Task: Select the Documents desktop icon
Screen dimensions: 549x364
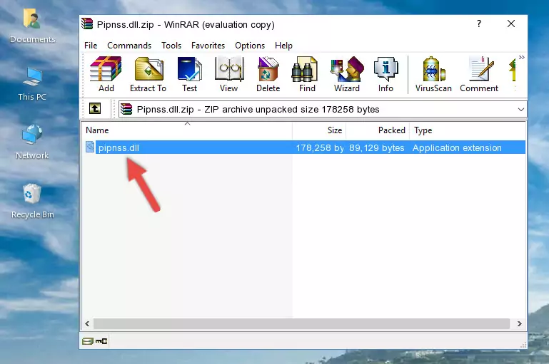Action: (33, 26)
